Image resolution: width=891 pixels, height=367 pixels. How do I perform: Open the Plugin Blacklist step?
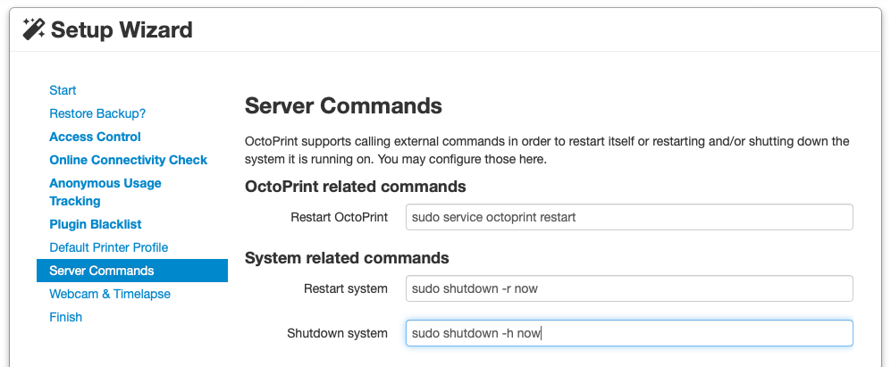[x=95, y=224]
